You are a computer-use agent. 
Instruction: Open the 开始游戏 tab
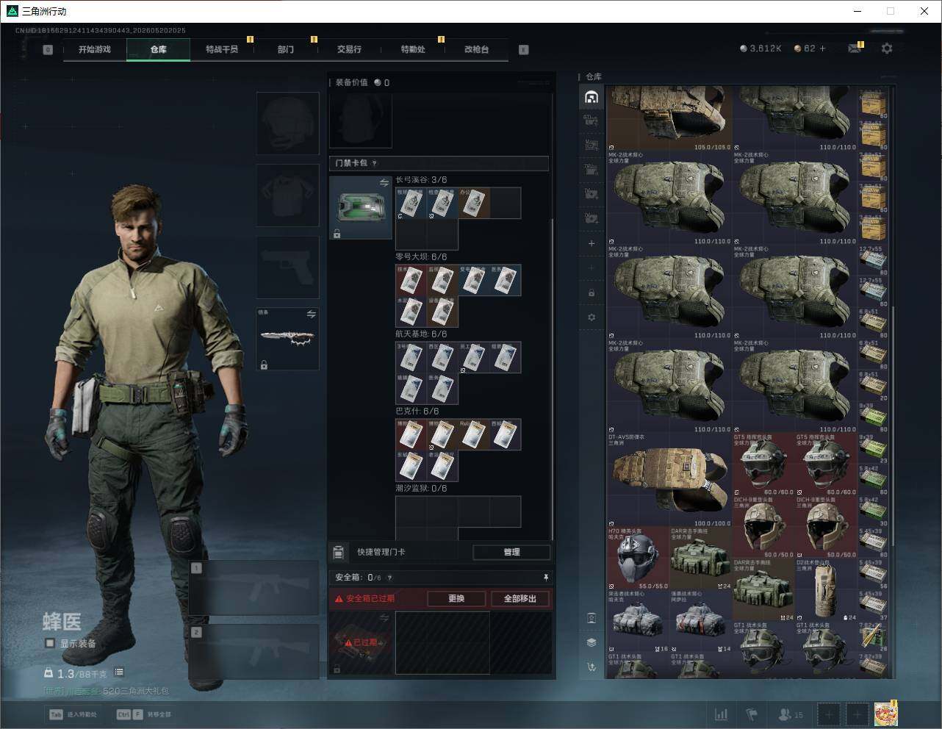click(95, 49)
